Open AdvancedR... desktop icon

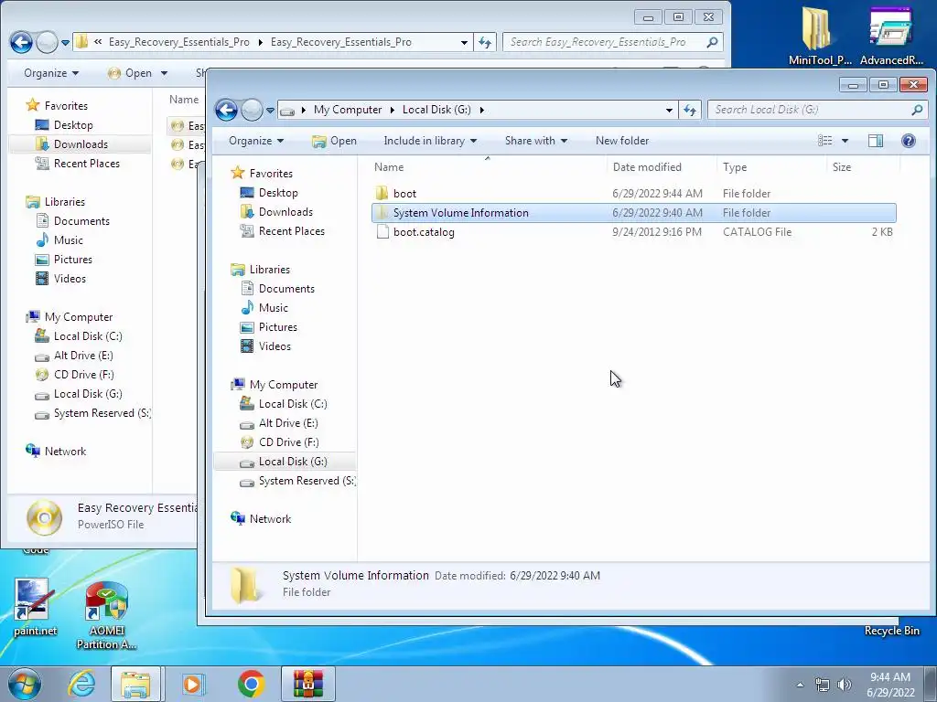click(891, 37)
